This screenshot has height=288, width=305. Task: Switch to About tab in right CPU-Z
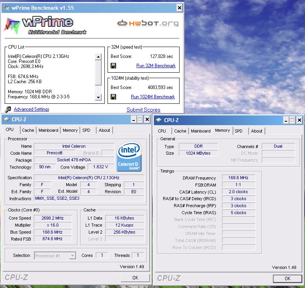coord(257,131)
